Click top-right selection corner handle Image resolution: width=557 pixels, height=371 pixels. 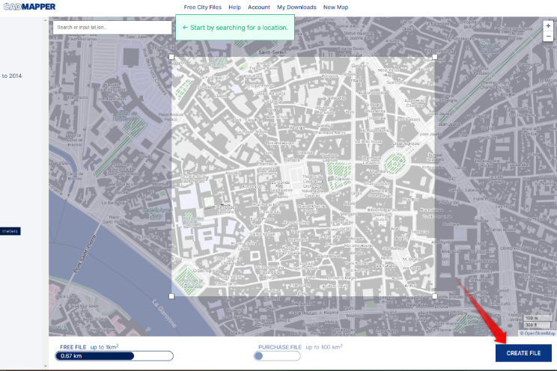435,56
